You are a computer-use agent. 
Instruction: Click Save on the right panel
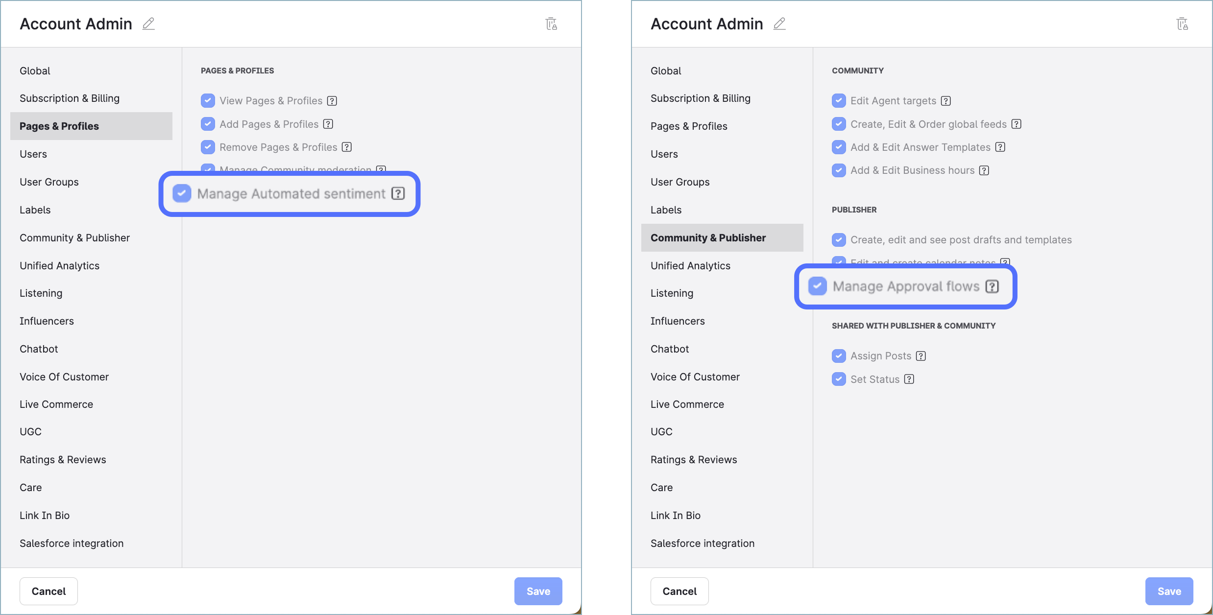tap(1169, 591)
